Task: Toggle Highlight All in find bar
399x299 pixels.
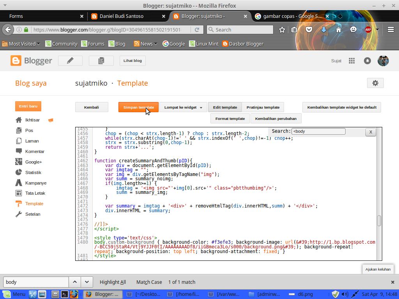Action: point(113,282)
